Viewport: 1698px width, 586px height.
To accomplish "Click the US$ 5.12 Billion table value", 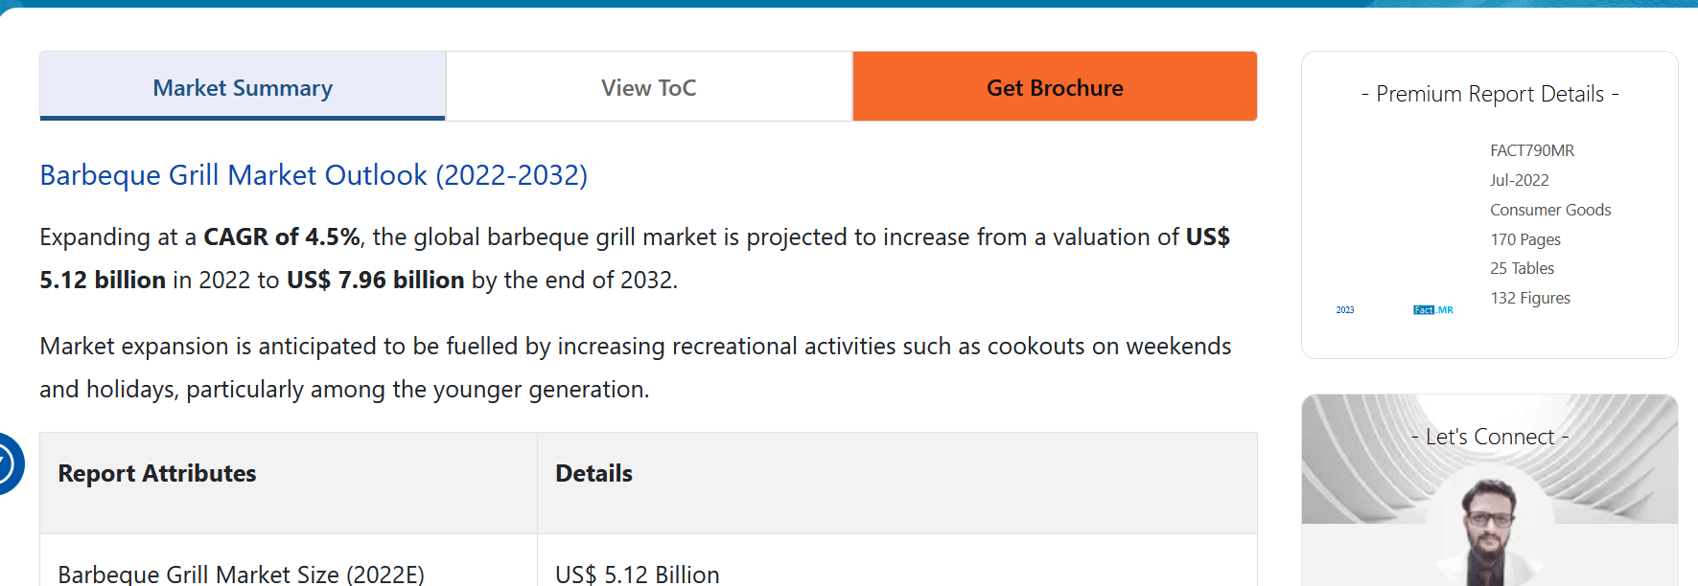I will [x=637, y=574].
